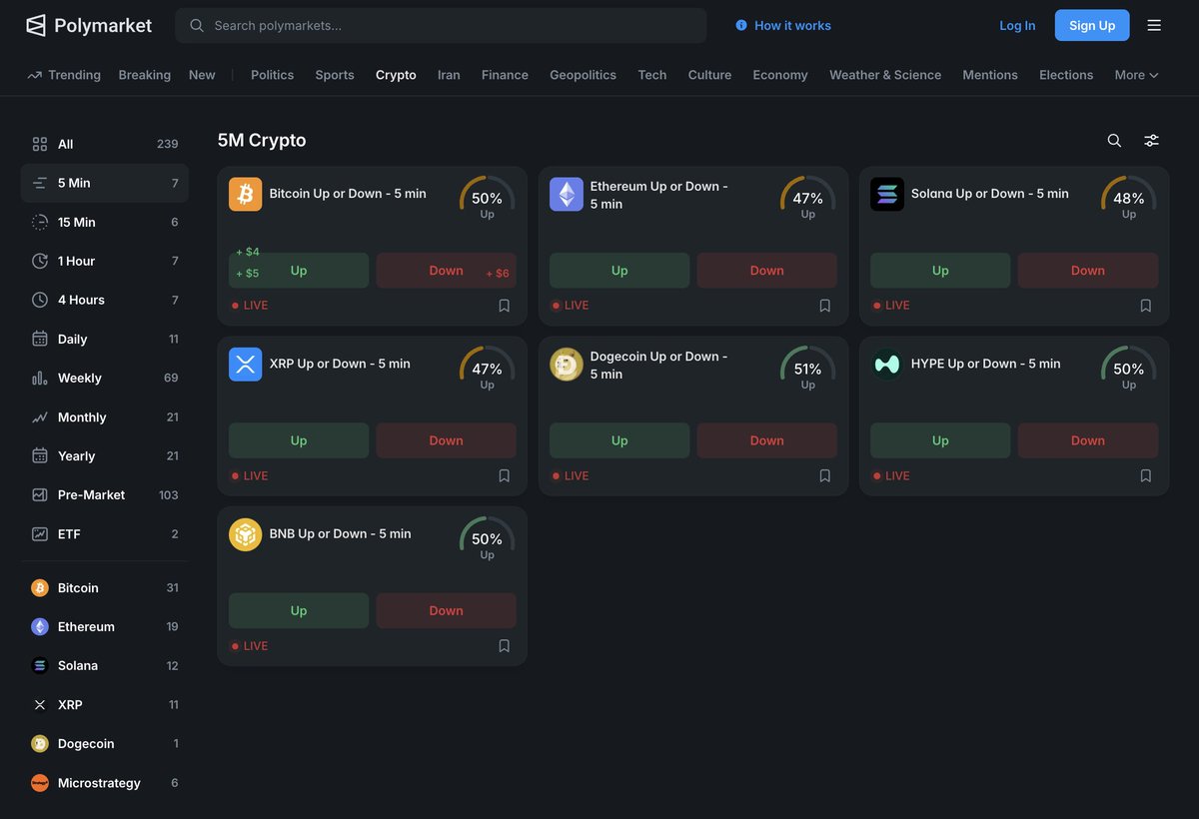Viewport: 1199px width, 819px height.
Task: Click the Bitcoin coin icon in card
Action: click(x=246, y=194)
